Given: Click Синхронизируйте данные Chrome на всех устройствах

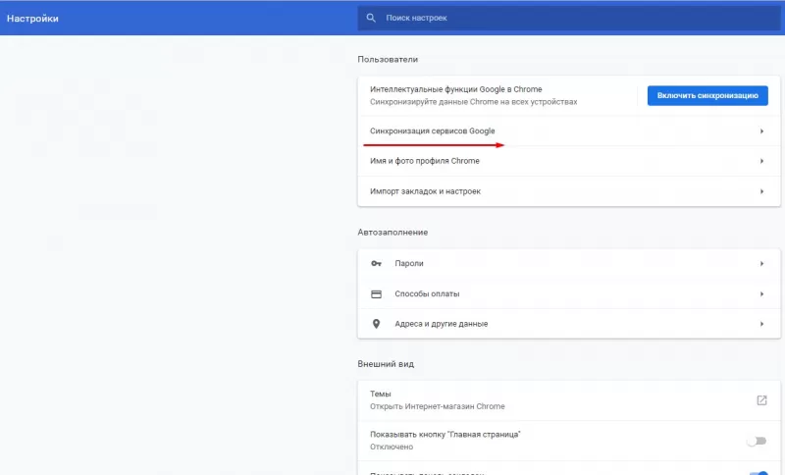Looking at the screenshot, I should 473,102.
